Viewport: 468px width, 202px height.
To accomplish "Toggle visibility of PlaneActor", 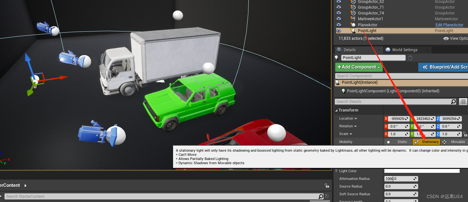I will pos(338,25).
